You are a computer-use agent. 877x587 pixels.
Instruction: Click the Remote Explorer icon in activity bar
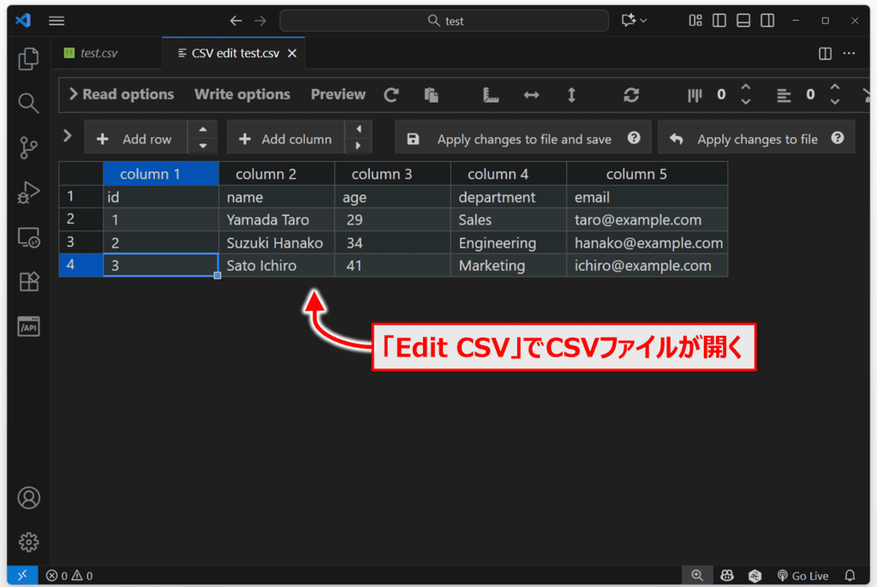[28, 238]
